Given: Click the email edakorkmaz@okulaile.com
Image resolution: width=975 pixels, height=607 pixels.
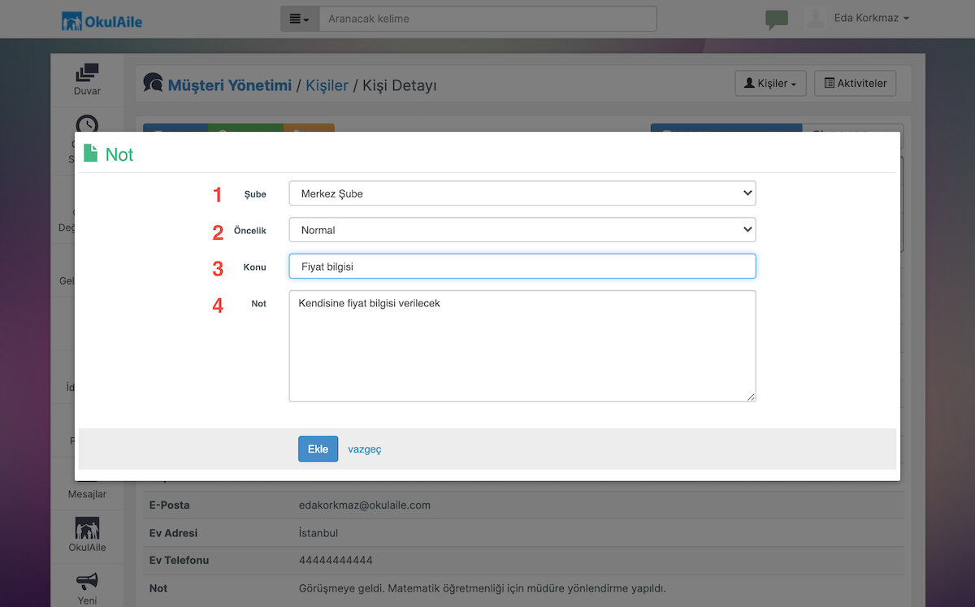Looking at the screenshot, I should (x=365, y=505).
